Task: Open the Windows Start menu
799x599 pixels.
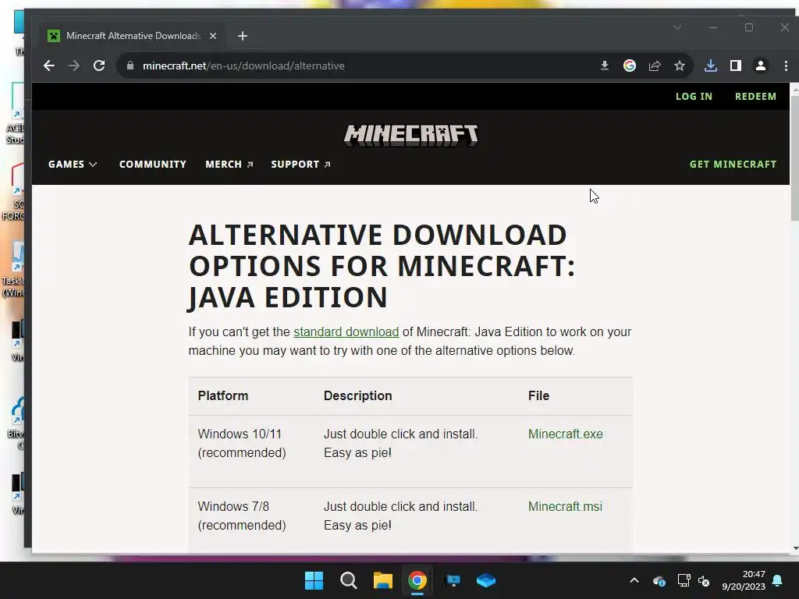Action: pyautogui.click(x=314, y=580)
